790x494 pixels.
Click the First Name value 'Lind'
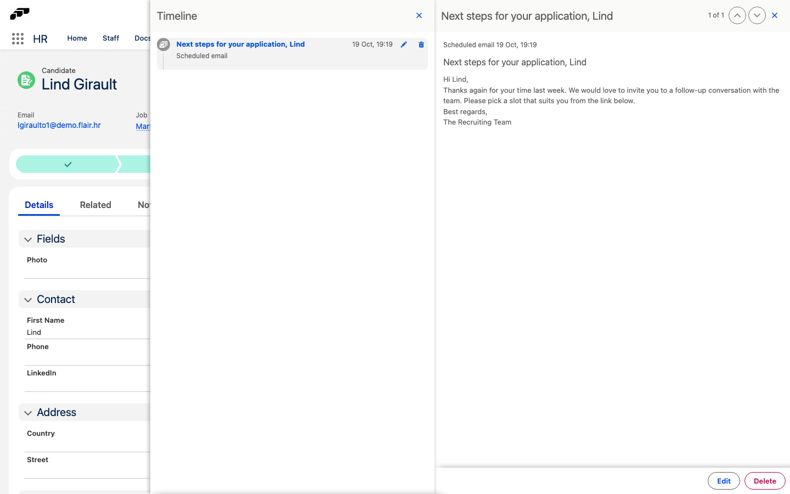34,333
